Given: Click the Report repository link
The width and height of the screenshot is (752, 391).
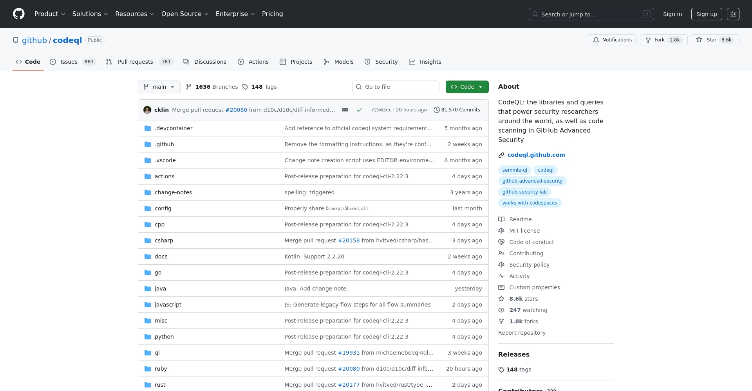Looking at the screenshot, I should (x=522, y=333).
